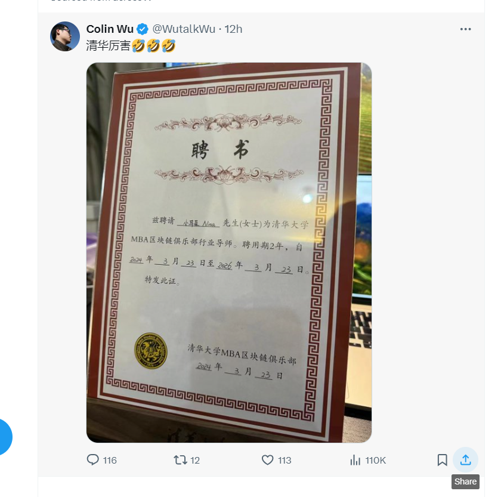The width and height of the screenshot is (504, 497).
Task: Click the 116 replies count
Action: (x=110, y=461)
